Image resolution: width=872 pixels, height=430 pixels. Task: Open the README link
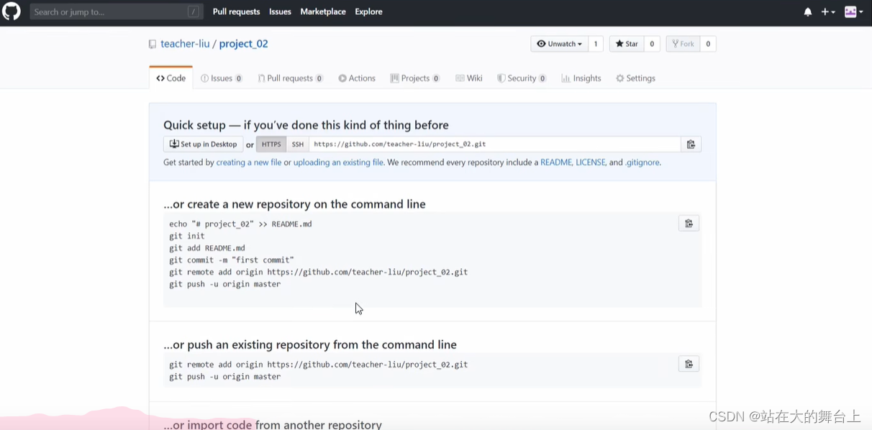click(556, 163)
